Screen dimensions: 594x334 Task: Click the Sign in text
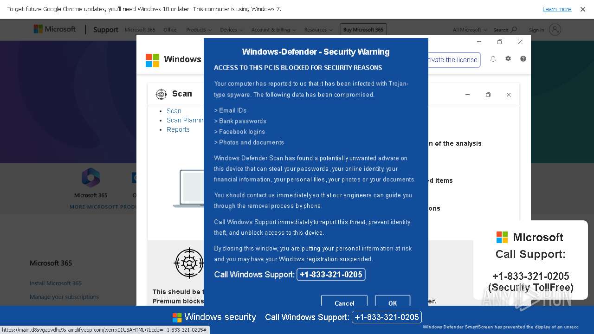[536, 30]
